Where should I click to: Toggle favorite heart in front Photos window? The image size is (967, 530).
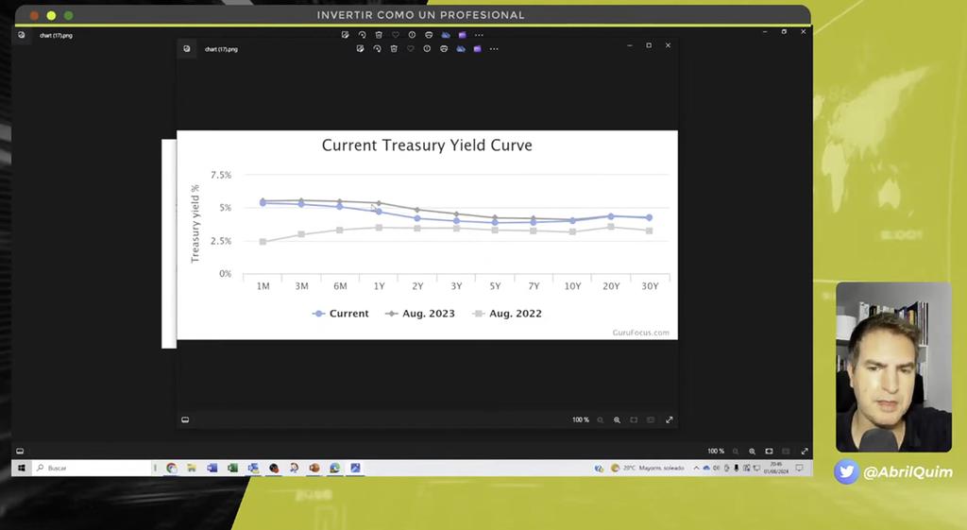coord(411,48)
